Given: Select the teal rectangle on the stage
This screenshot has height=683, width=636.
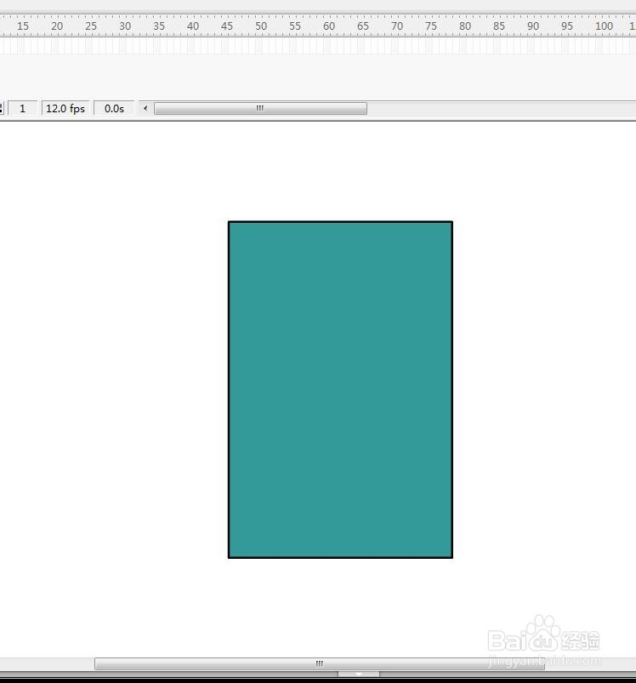Looking at the screenshot, I should [340, 390].
